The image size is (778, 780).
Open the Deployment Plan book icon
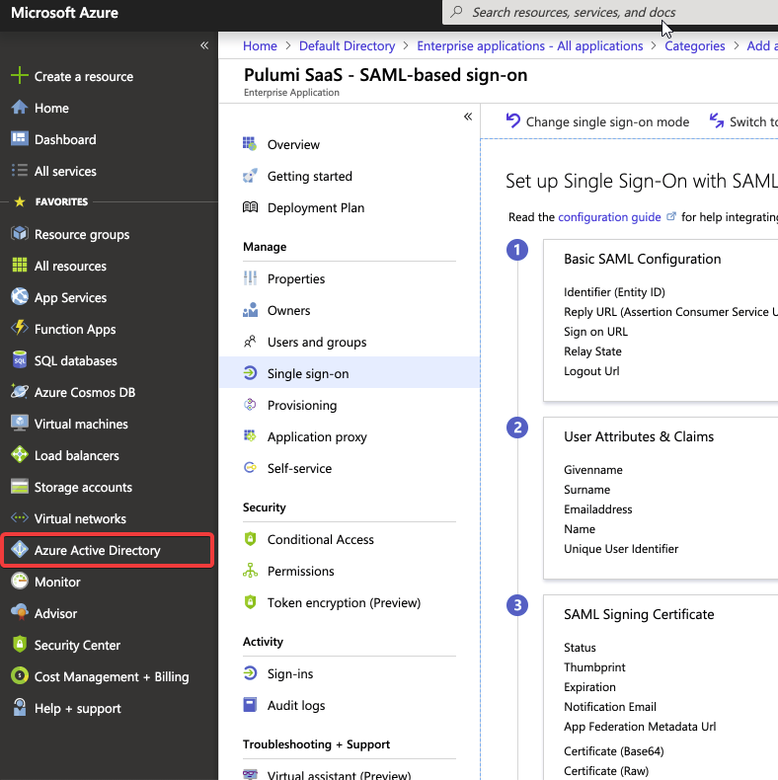click(250, 207)
